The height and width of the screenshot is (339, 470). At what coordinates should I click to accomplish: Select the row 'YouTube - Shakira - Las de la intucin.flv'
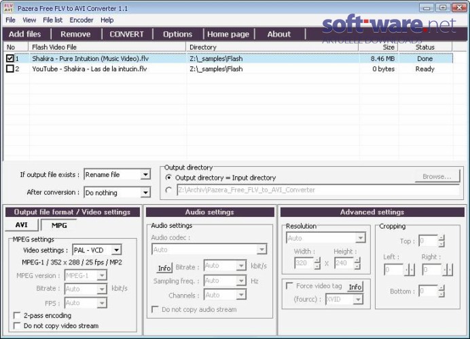click(x=228, y=69)
